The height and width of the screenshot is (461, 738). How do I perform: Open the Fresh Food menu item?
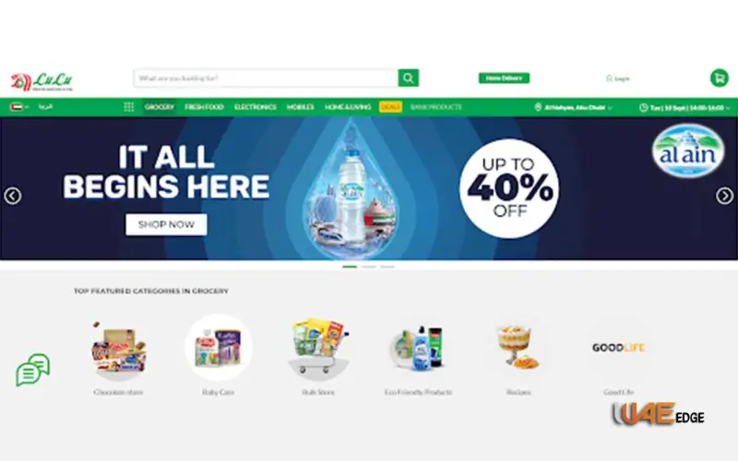[x=204, y=107]
